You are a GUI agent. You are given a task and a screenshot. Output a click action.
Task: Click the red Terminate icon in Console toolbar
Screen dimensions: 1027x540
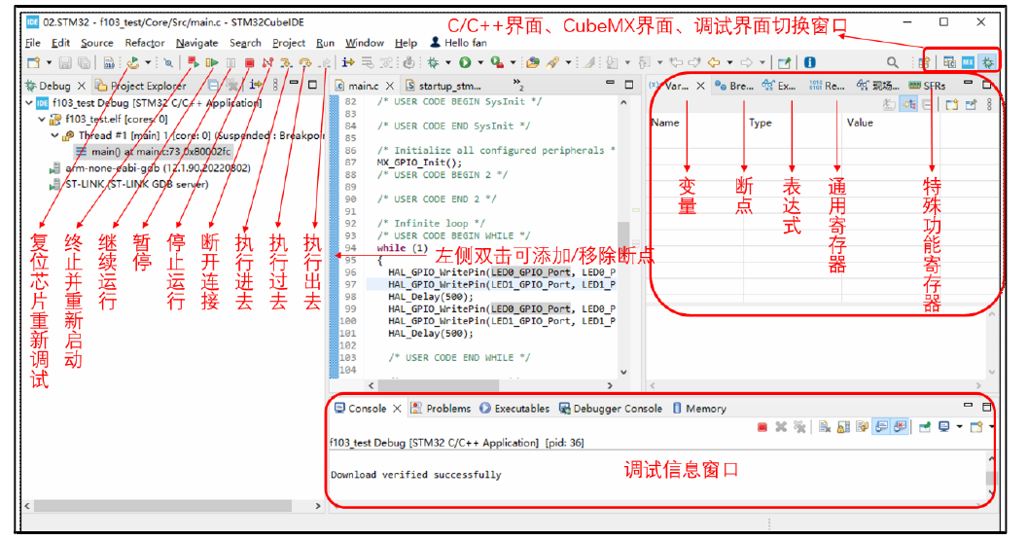(762, 426)
